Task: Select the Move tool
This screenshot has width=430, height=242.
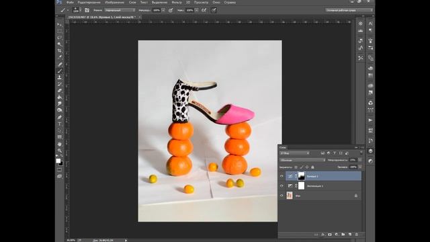Action: pos(59,24)
